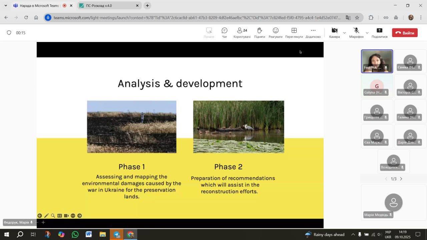Toggle CC captions on the slide toolbar
Image resolution: width=427 pixels, height=240 pixels.
click(59, 216)
